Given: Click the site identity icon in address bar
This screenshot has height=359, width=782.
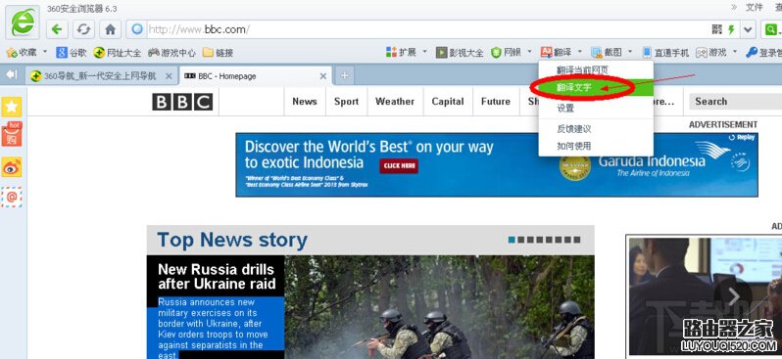Looking at the screenshot, I should (x=136, y=29).
